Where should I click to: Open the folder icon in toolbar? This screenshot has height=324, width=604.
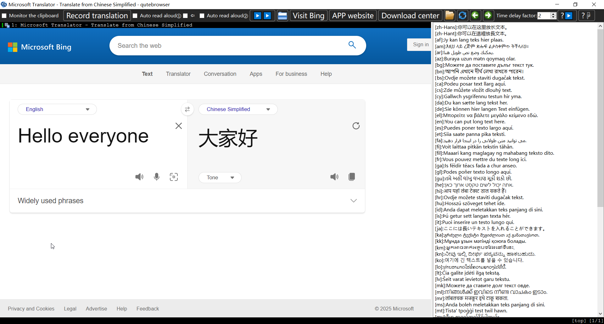click(450, 15)
